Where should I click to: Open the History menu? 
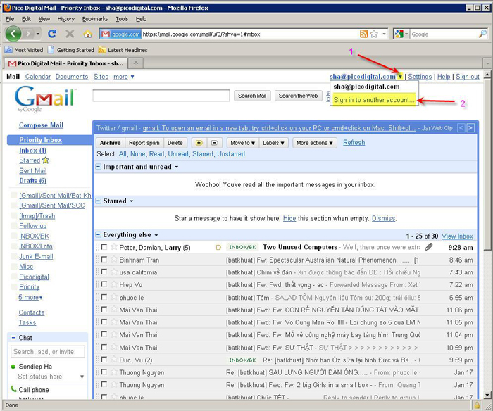tap(65, 19)
